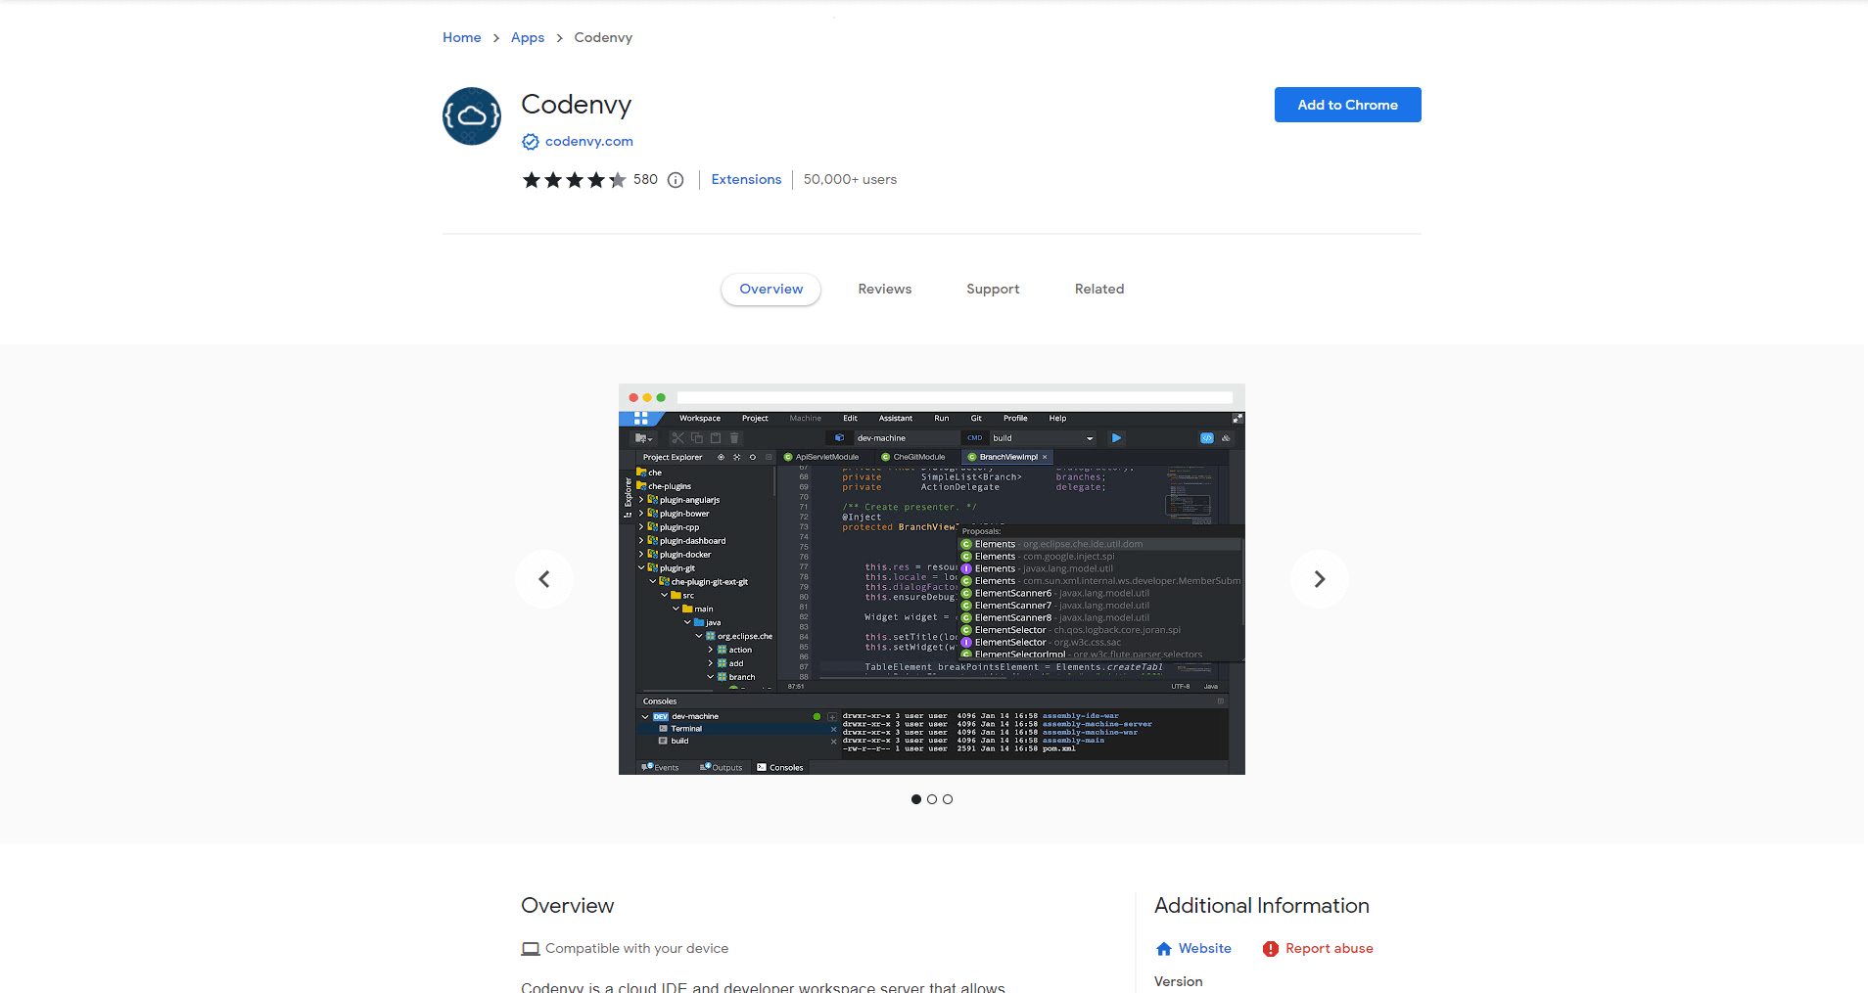This screenshot has width=1868, height=993.
Task: Click the Additional Information heading
Action: [1262, 906]
